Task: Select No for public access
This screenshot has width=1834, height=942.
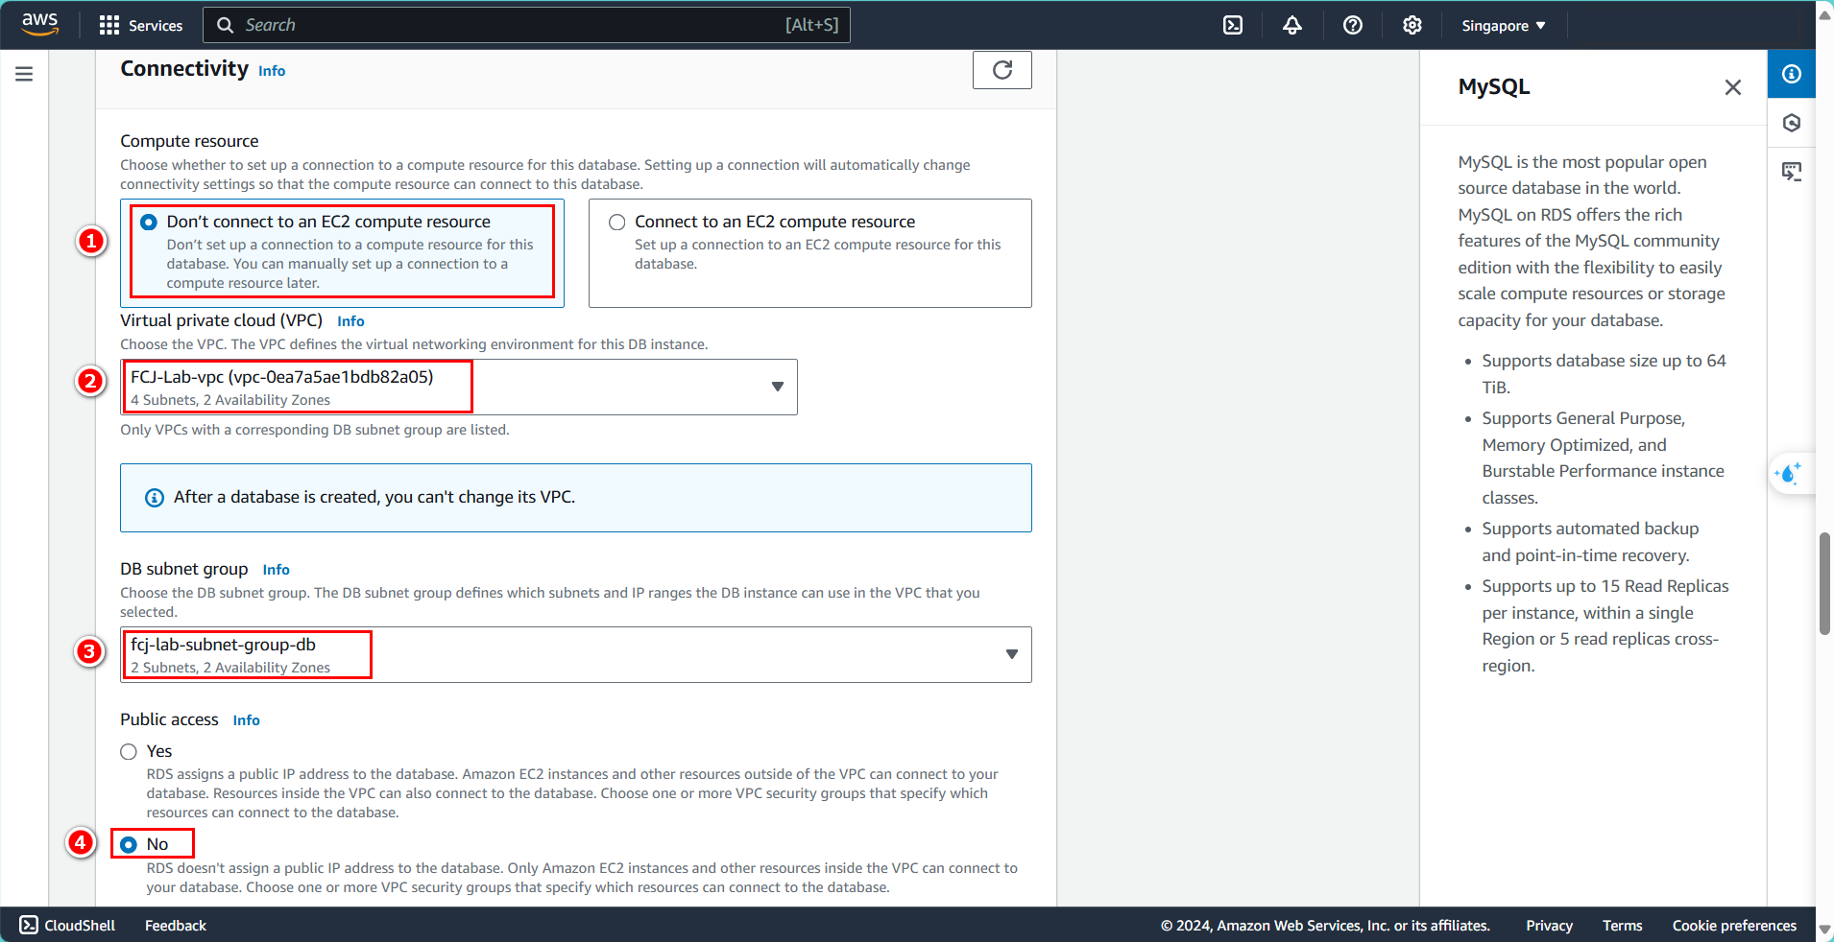Action: 129,844
